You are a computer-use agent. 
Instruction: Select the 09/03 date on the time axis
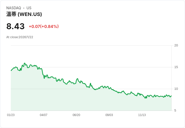(x=109, y=115)
